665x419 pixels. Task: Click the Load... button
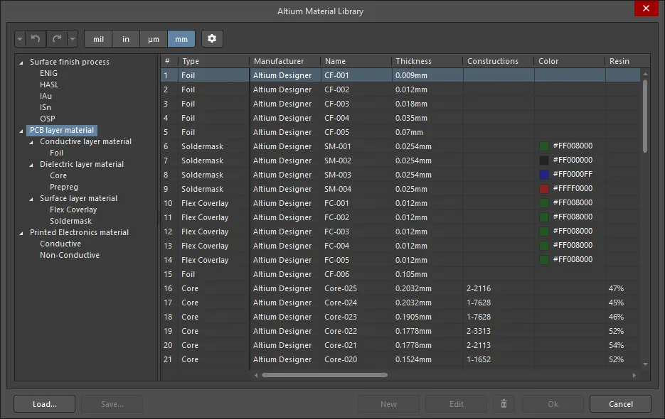pos(44,404)
